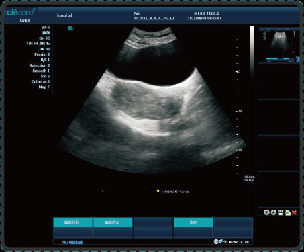
Task: Click the scroll-down arrow under the thumbnail panel
Action: point(266,212)
